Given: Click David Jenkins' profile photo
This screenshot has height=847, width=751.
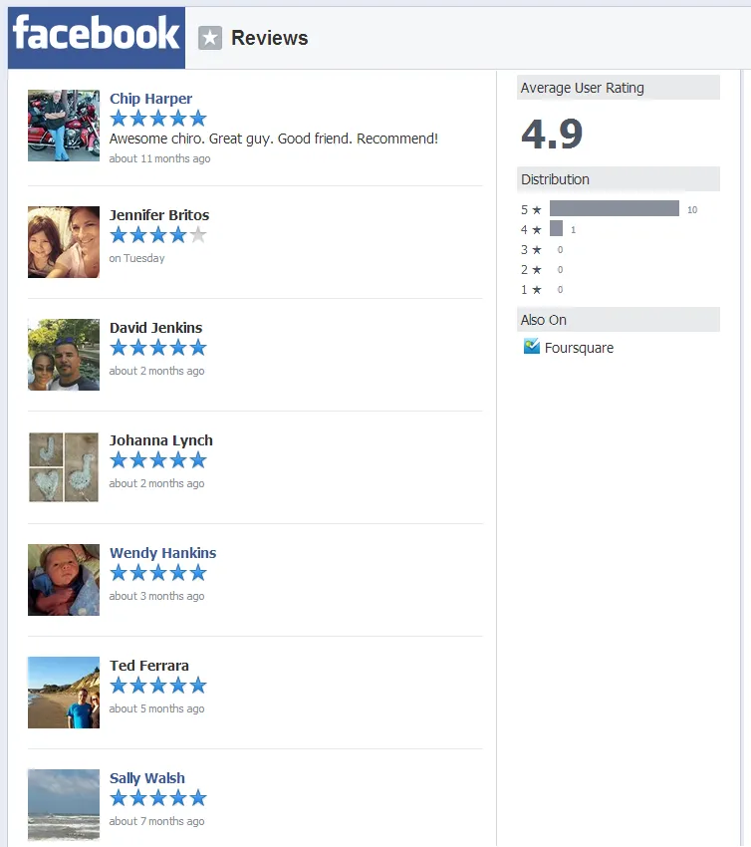Looking at the screenshot, I should 64,354.
